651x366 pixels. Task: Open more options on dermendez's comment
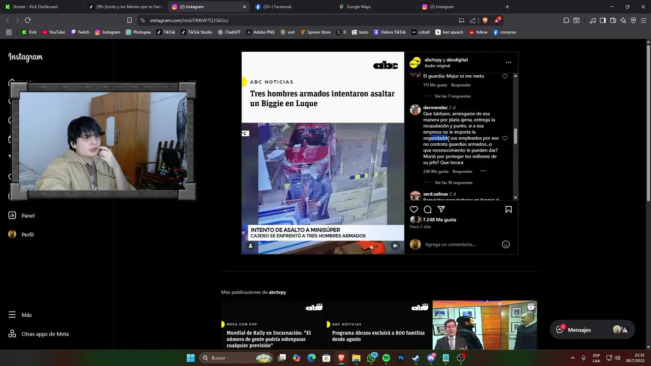(483, 171)
